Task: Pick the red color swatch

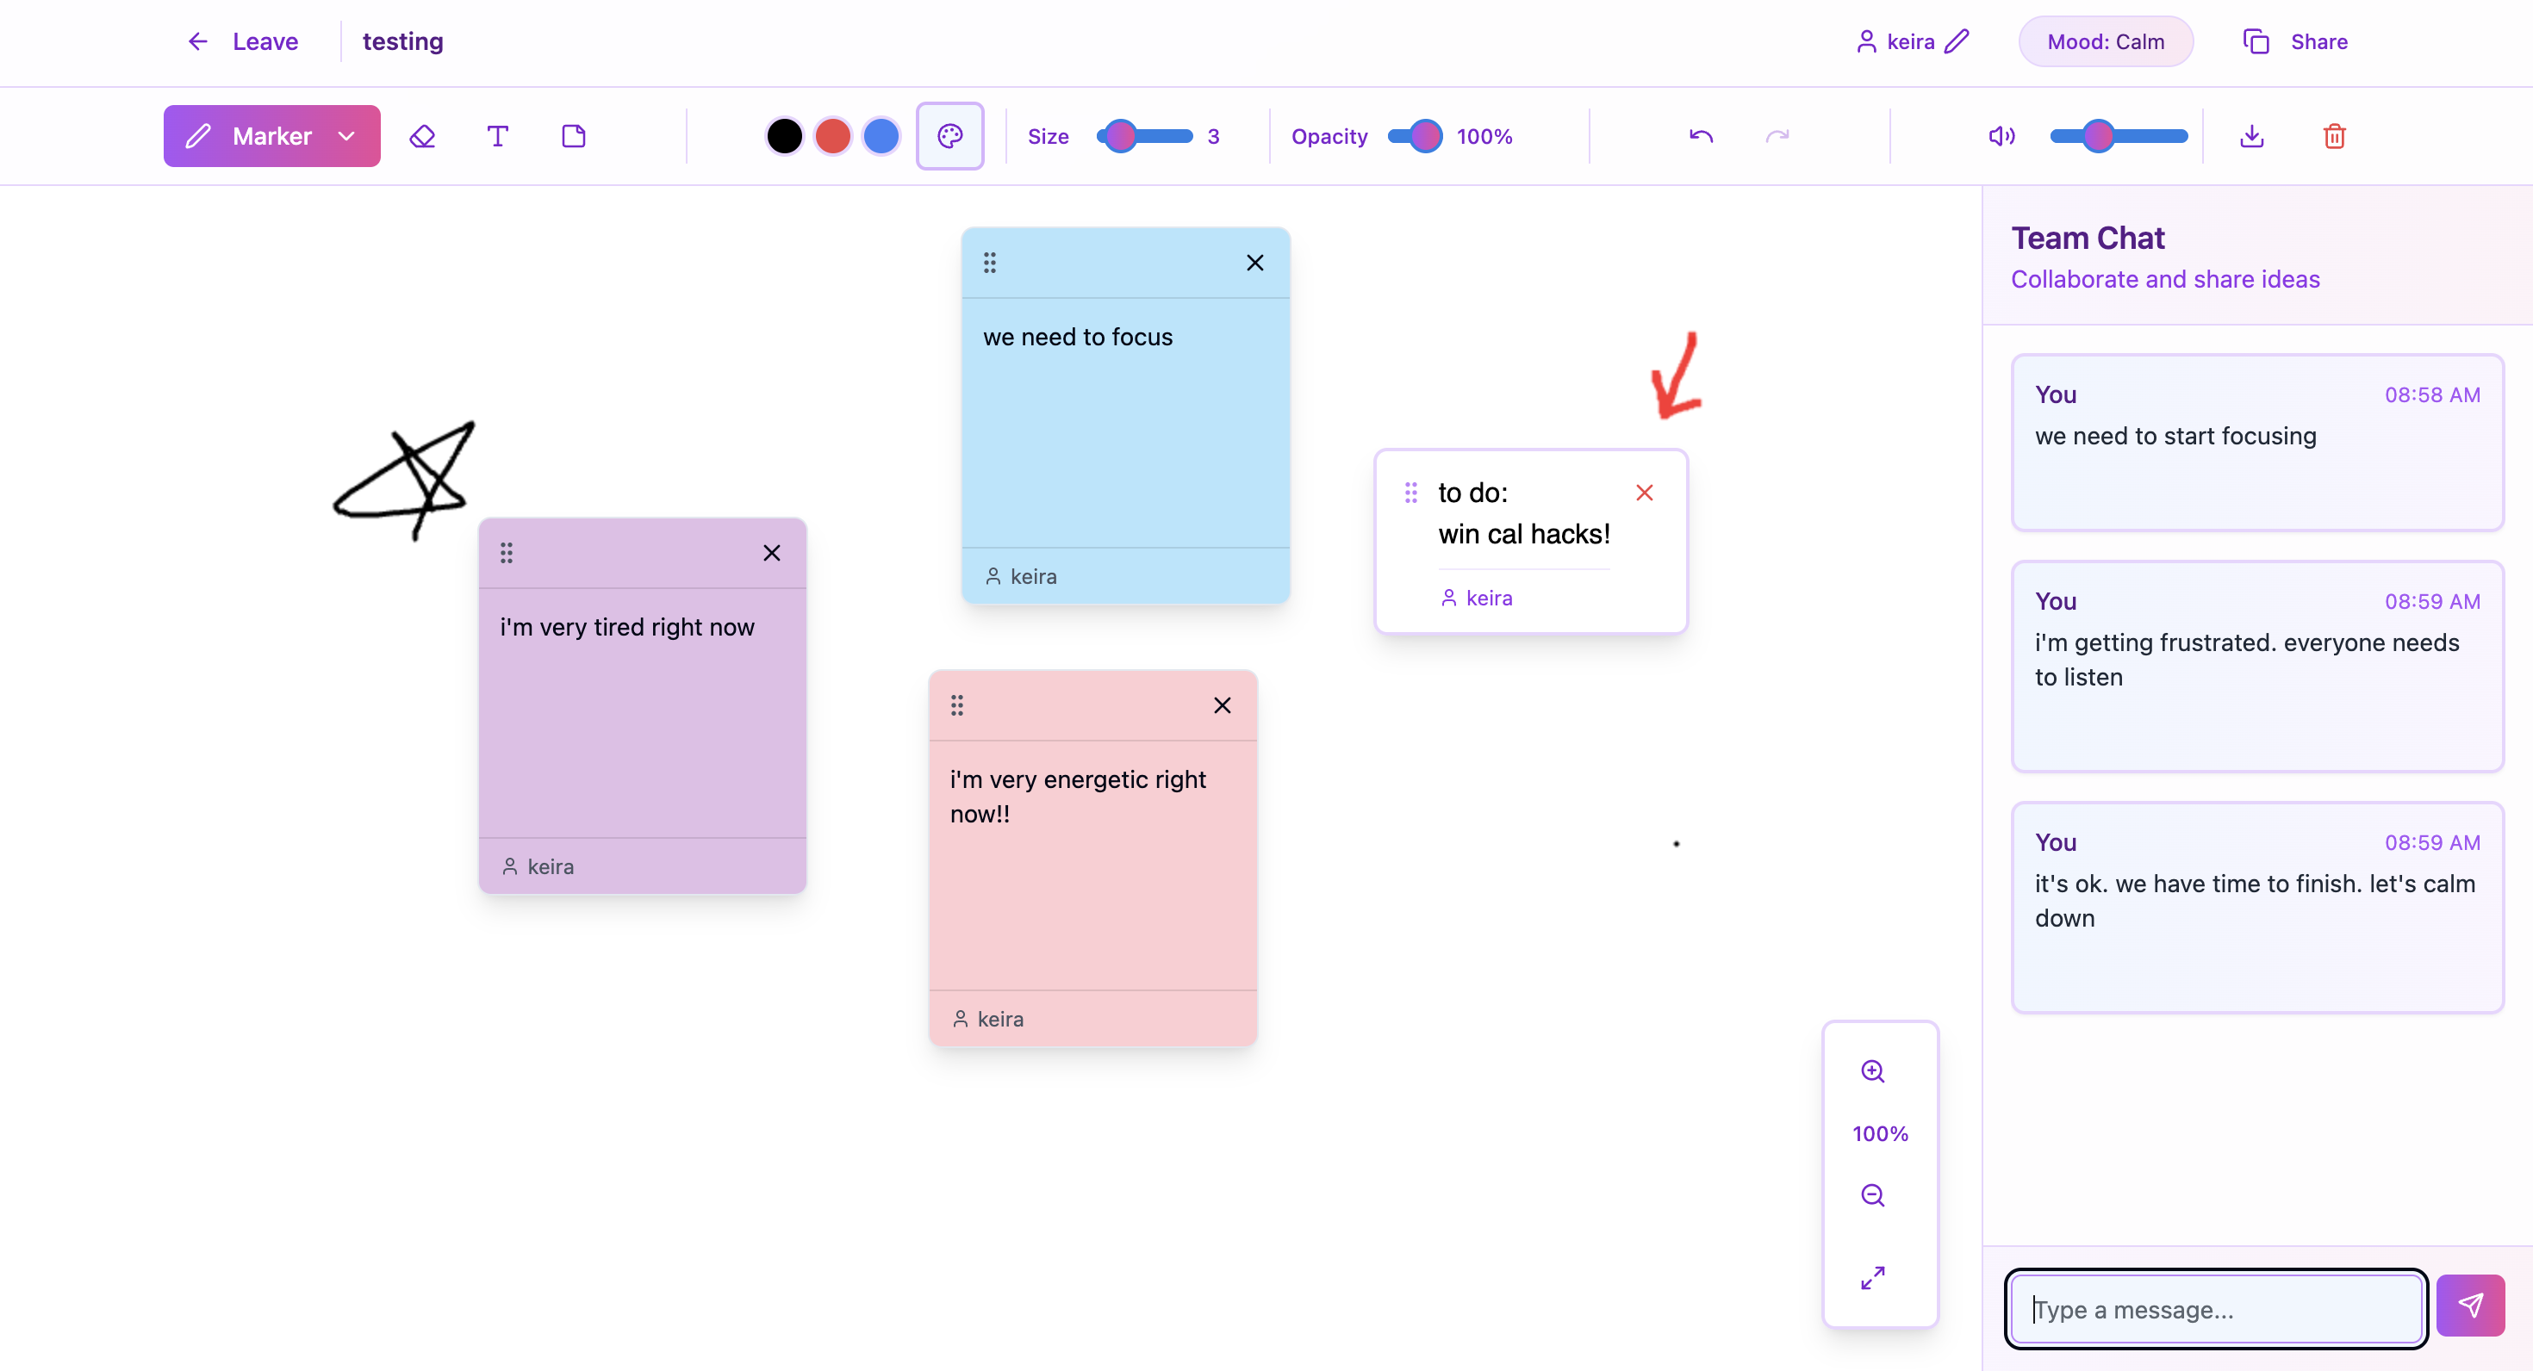Action: pyautogui.click(x=833, y=135)
